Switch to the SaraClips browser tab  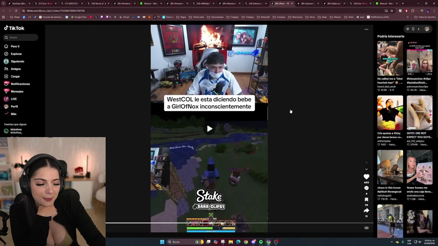(19, 3)
